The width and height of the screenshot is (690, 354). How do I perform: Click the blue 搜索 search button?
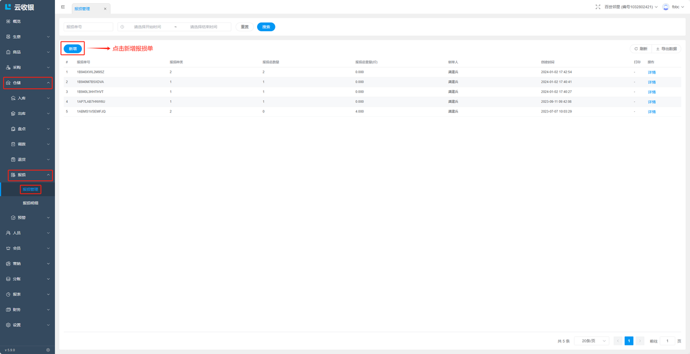[266, 27]
